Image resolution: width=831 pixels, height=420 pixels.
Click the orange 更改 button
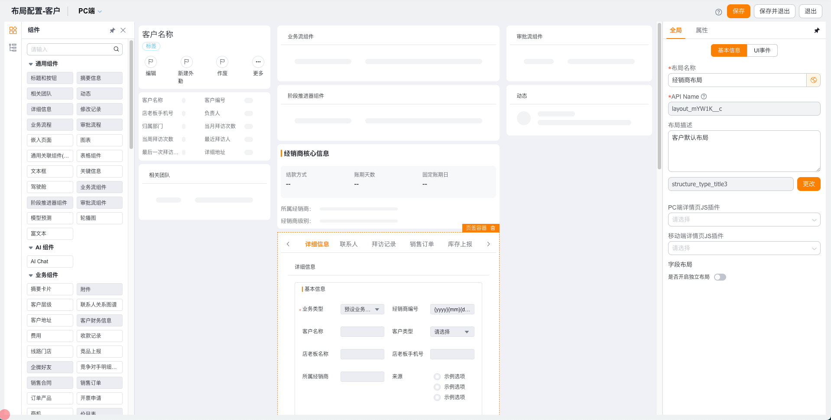(x=808, y=184)
